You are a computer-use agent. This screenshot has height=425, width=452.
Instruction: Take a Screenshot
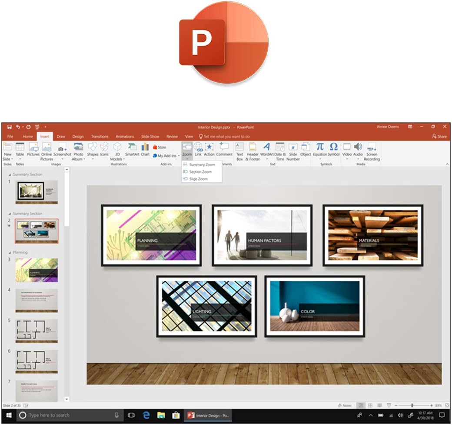pos(63,152)
